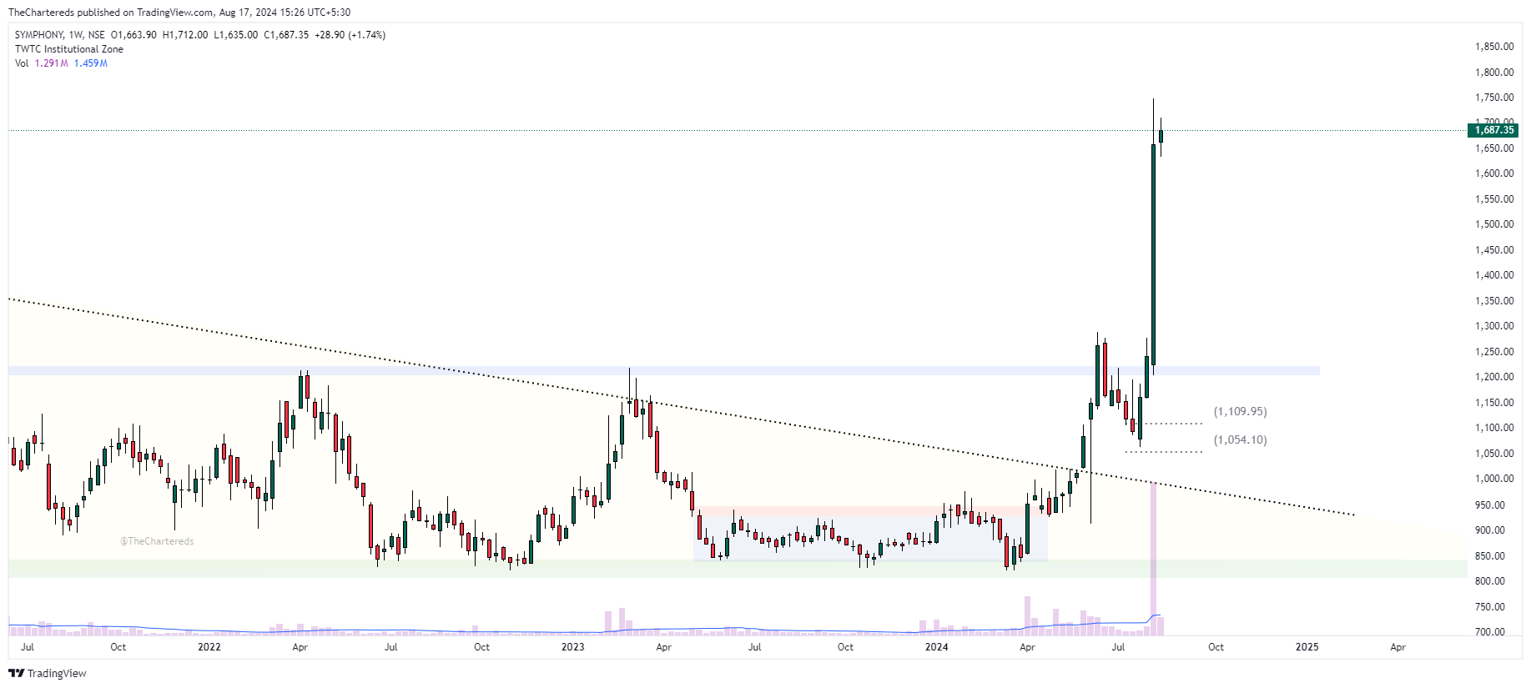
Task: Click the TWTC Institutional Zone indicator label
Action: [x=69, y=49]
